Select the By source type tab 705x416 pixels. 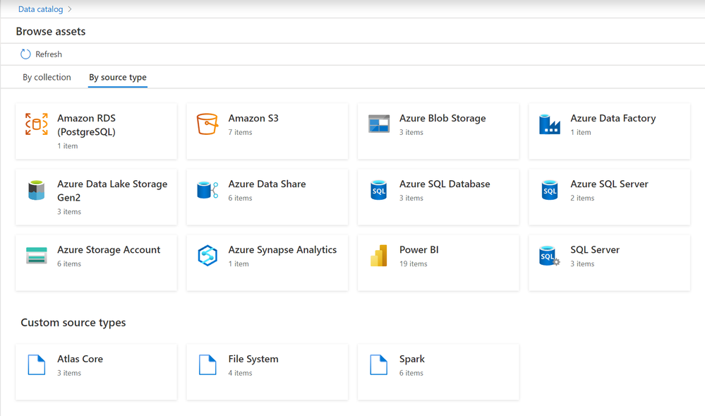(x=118, y=77)
